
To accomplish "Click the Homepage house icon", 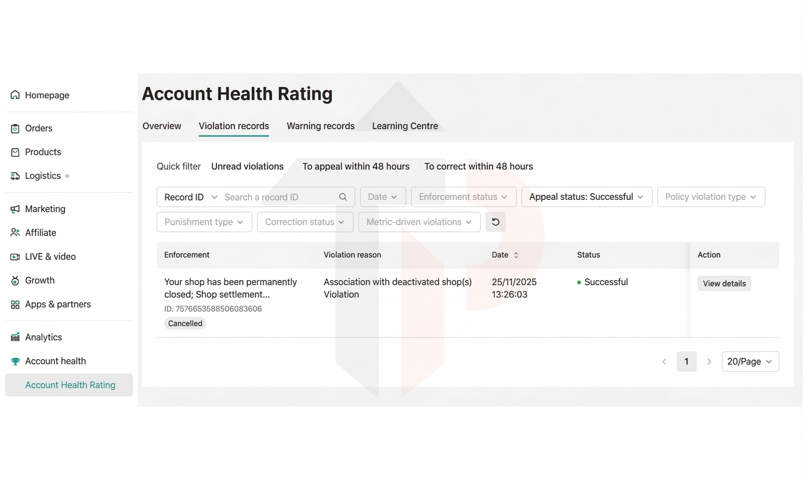I will point(15,95).
